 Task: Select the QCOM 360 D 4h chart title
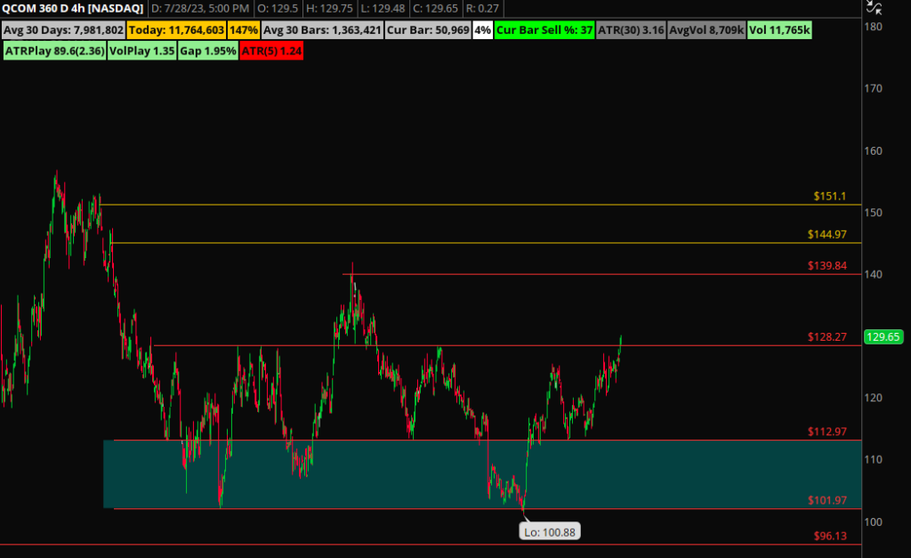point(74,9)
